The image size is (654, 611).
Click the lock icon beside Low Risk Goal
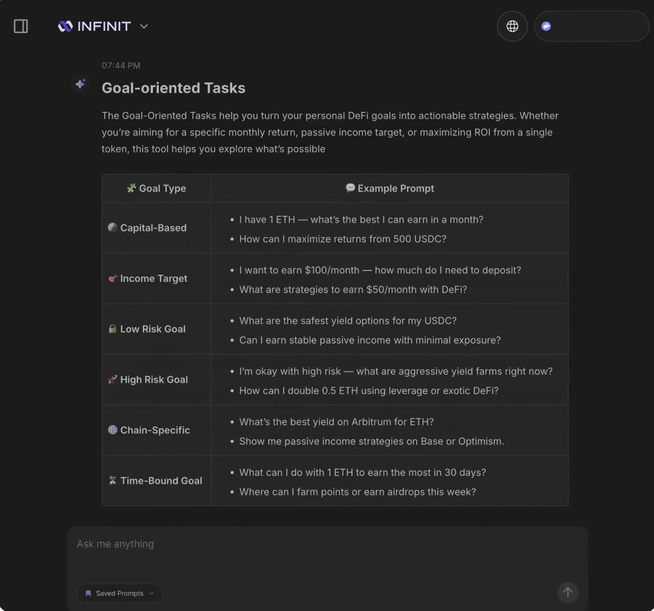point(113,329)
